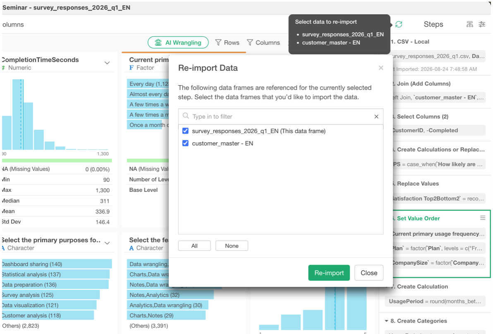493x334 pixels.
Task: Open the steps settings sliders icon
Action: click(x=482, y=24)
